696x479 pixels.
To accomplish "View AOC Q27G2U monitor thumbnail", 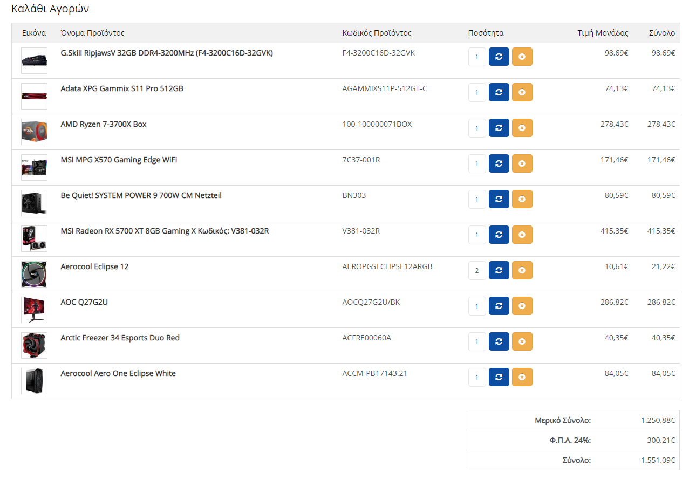I will (34, 310).
